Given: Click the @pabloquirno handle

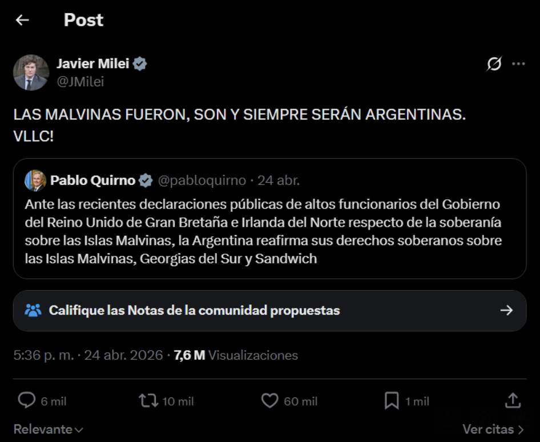Looking at the screenshot, I should (x=202, y=181).
